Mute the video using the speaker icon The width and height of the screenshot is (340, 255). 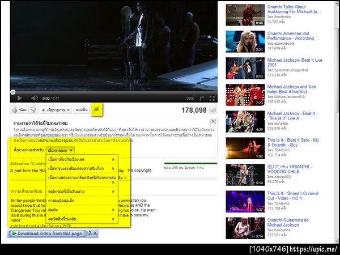pos(34,99)
